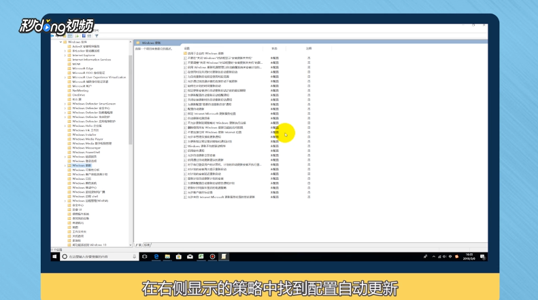Switch to the 扩展 tab
Image resolution: width=538 pixels, height=300 pixels.
pos(139,245)
